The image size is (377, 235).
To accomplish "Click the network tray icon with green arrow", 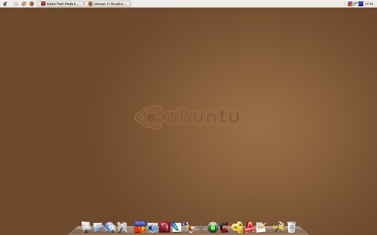I will click(355, 4).
